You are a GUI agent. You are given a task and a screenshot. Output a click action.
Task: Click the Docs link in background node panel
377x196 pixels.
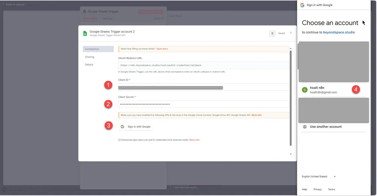coord(158,18)
